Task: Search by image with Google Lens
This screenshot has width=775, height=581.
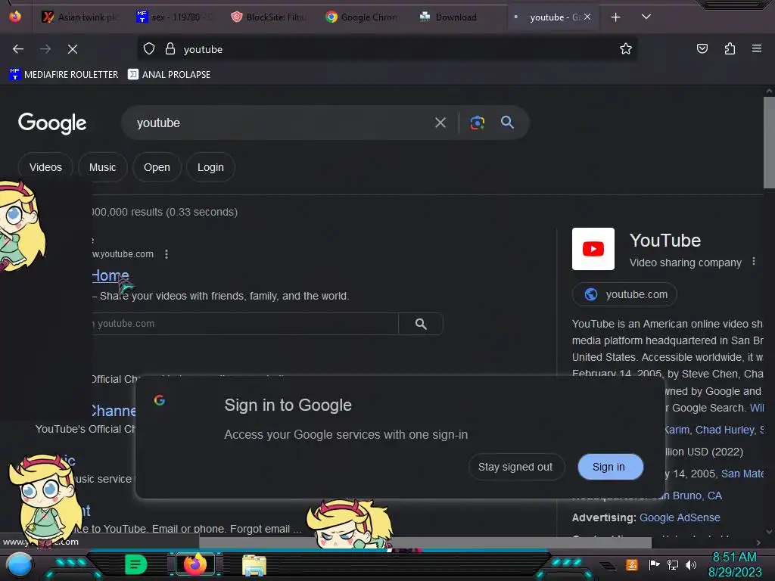Action: [x=477, y=123]
